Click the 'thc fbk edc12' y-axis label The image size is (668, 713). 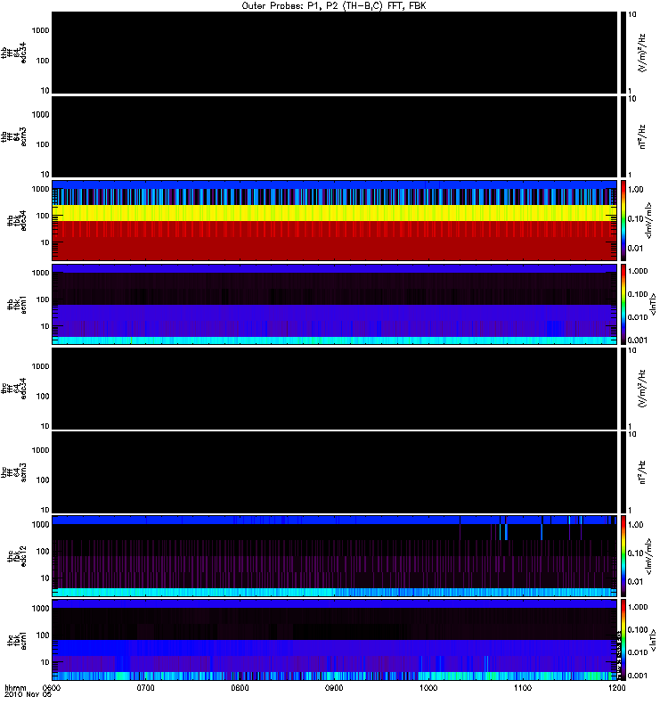[x=17, y=556]
